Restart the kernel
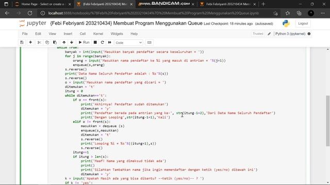This screenshot has height=185, width=330. click(x=102, y=42)
